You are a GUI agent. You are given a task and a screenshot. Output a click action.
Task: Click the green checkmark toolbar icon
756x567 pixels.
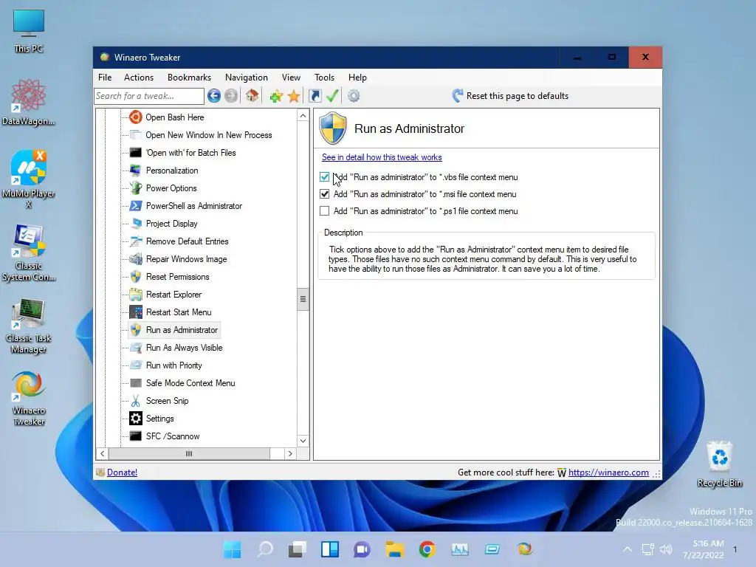(332, 95)
